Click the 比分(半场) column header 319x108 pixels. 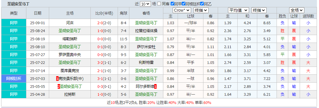click(x=104, y=13)
